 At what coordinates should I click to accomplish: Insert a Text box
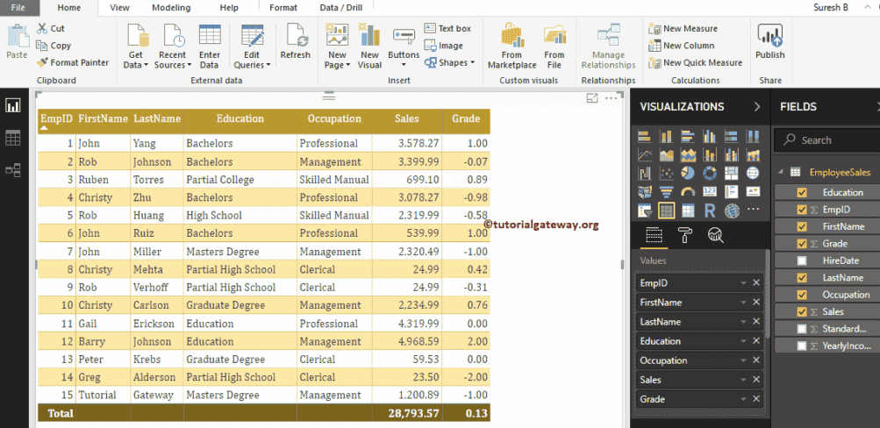(447, 29)
